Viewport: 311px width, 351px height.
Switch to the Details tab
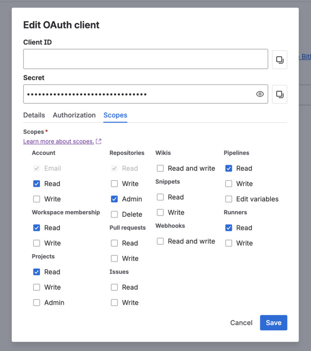pos(34,115)
